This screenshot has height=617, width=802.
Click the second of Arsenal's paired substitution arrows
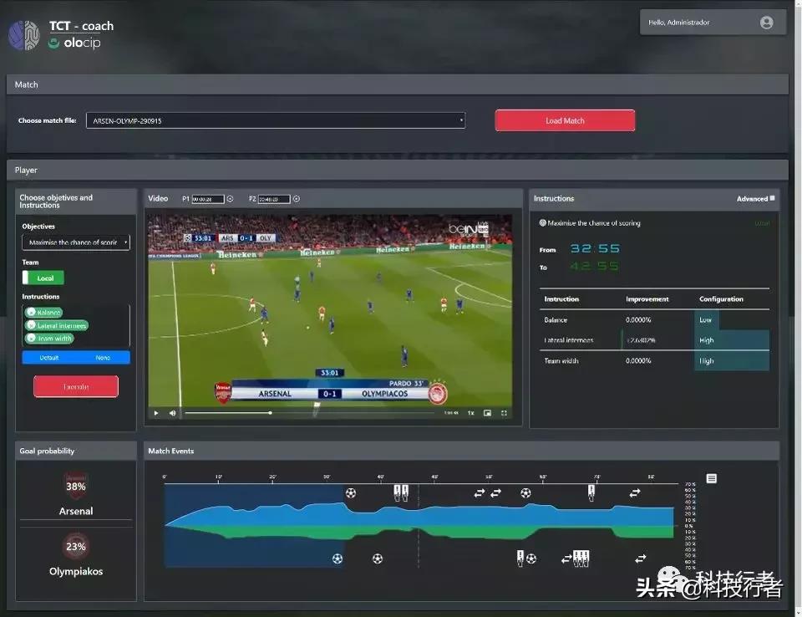(x=495, y=493)
